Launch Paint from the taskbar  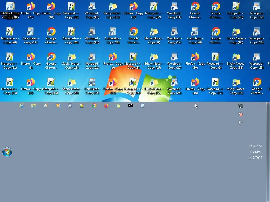(45, 105)
